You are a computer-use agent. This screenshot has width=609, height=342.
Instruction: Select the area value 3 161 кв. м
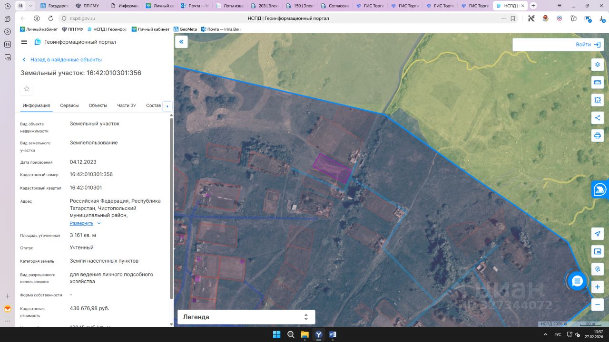(x=83, y=235)
